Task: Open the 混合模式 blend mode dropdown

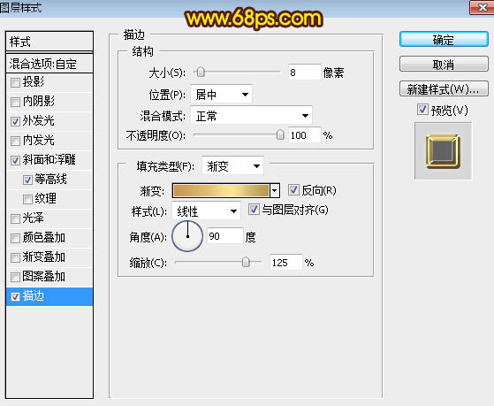Action: click(251, 116)
